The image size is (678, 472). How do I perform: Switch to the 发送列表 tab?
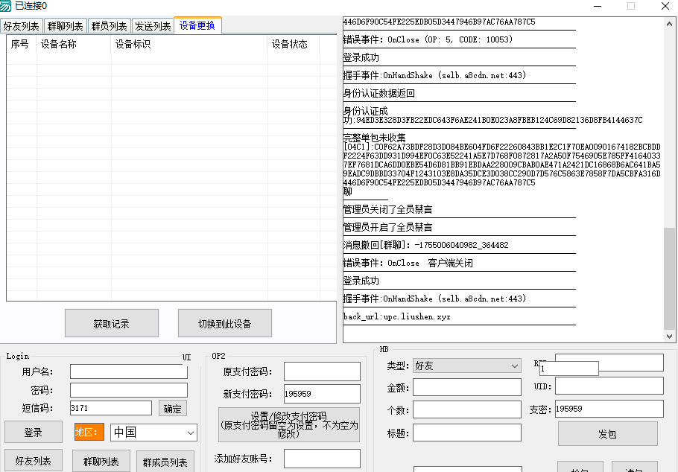click(153, 26)
